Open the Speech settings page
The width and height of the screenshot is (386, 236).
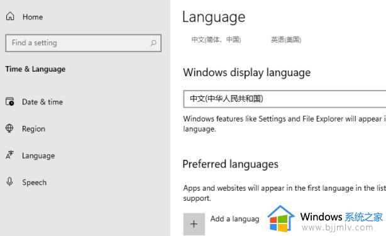[34, 183]
